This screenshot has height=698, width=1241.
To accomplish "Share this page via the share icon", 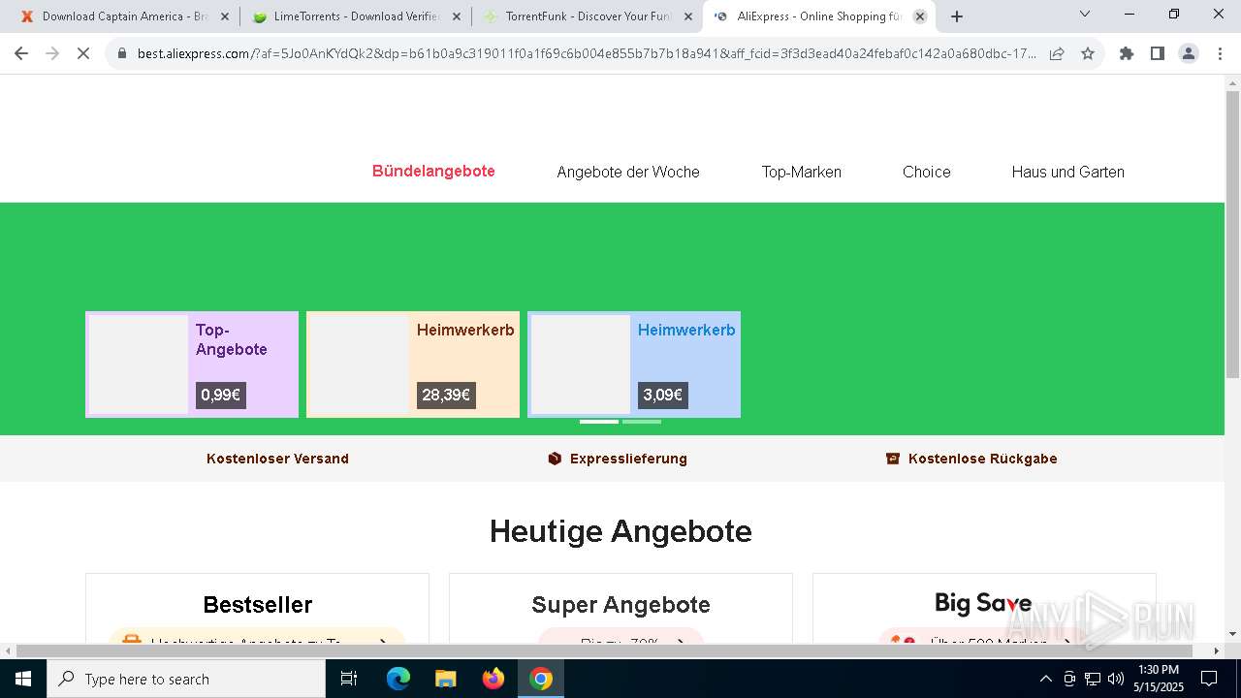I will (x=1057, y=53).
